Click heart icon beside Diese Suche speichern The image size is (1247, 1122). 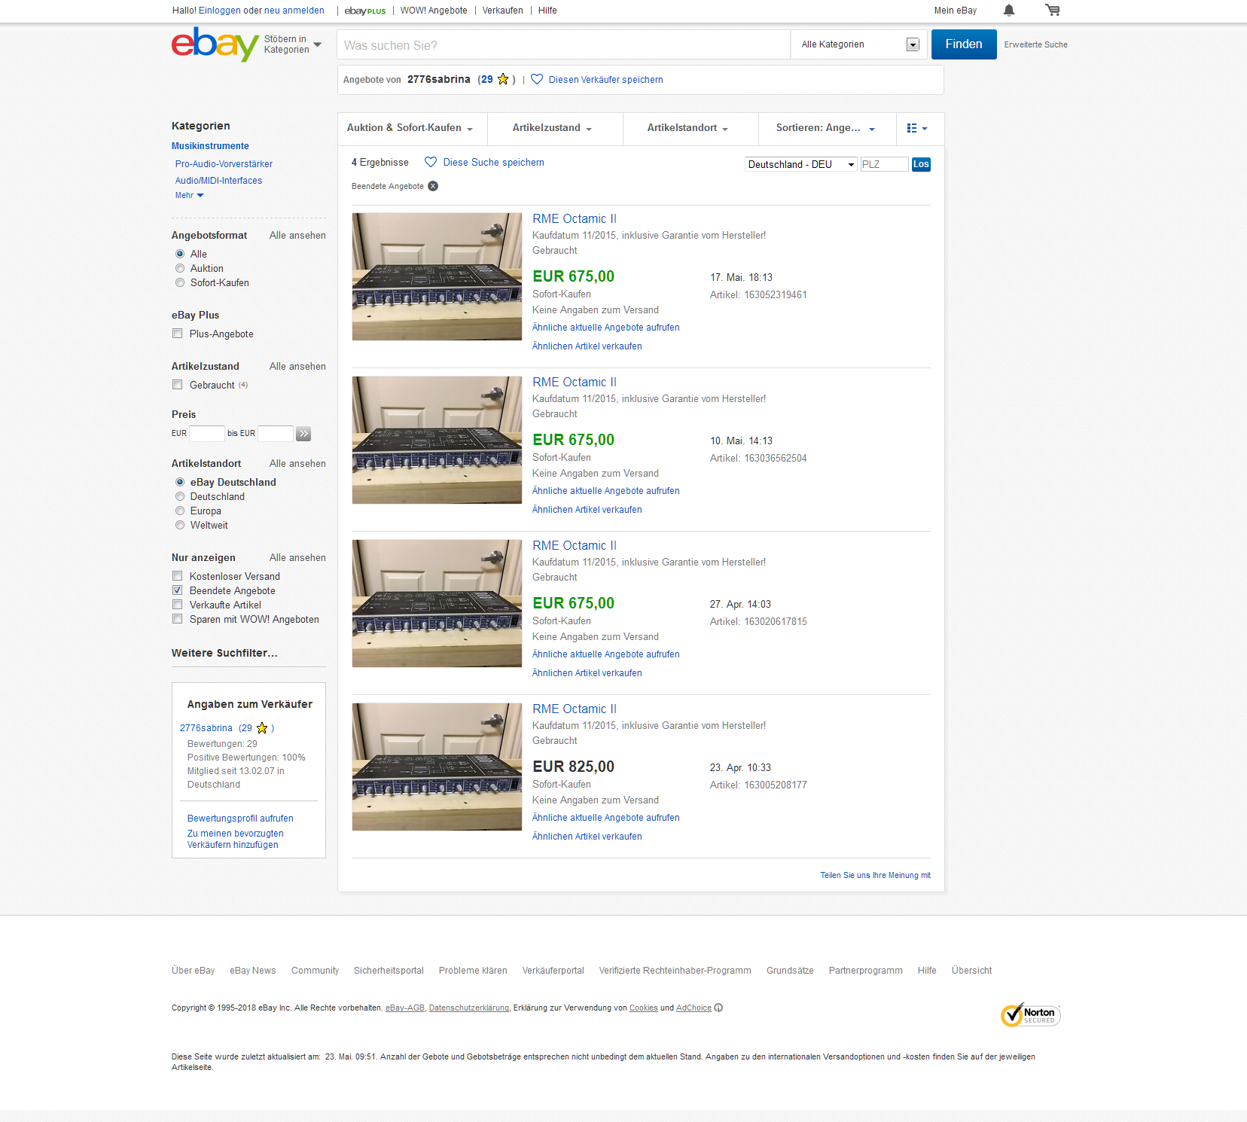[431, 163]
